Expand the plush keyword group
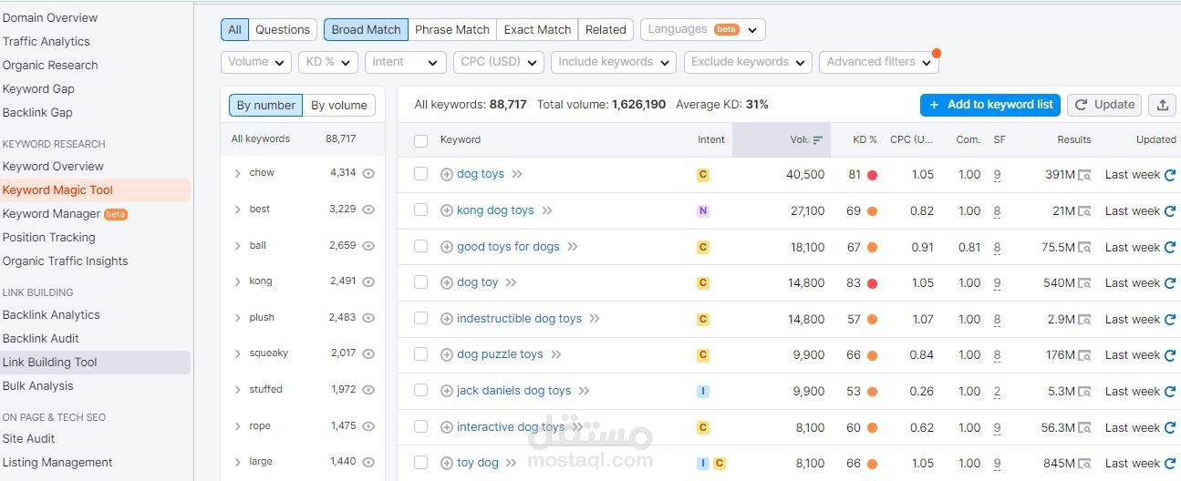 [237, 318]
